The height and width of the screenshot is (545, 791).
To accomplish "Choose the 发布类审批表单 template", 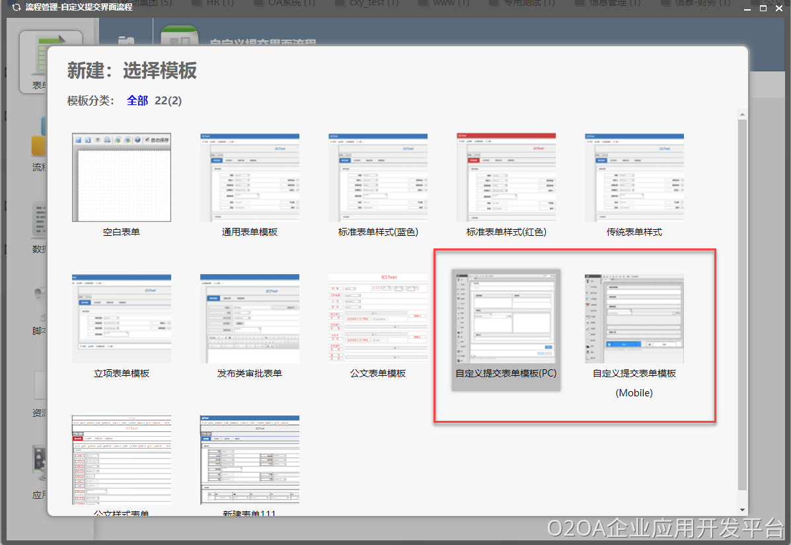I will click(x=250, y=319).
